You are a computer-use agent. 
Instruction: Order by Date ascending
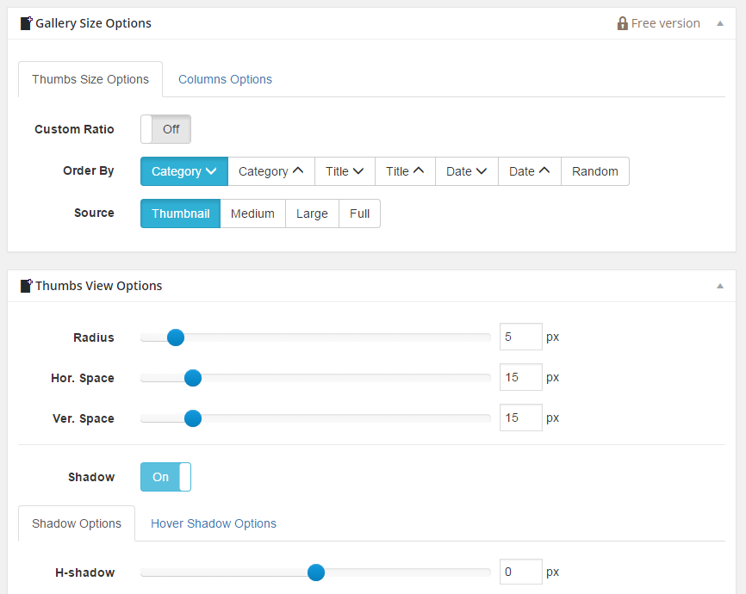point(530,171)
